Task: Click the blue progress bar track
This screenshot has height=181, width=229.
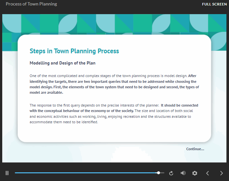Action: pos(90,173)
